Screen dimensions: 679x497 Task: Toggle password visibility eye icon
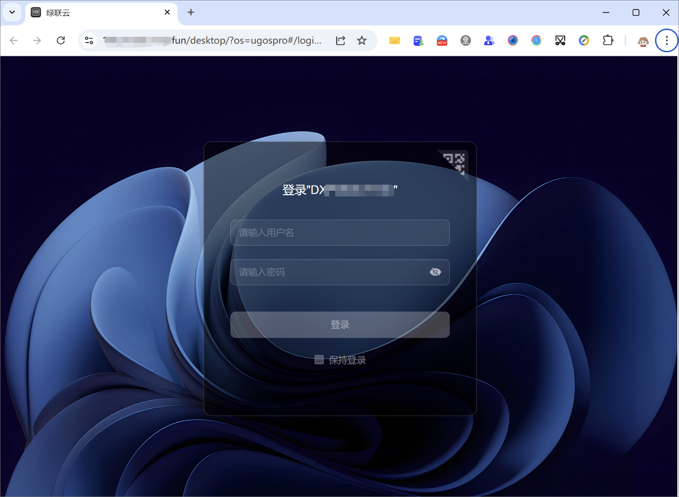click(x=435, y=272)
